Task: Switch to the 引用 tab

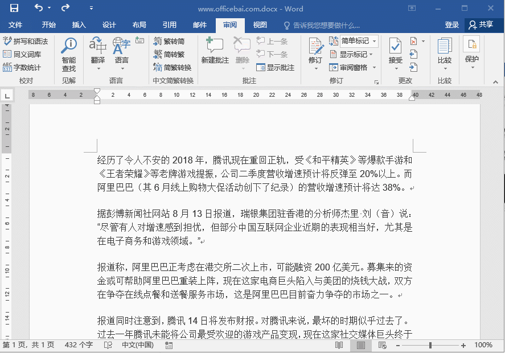Action: [x=170, y=25]
